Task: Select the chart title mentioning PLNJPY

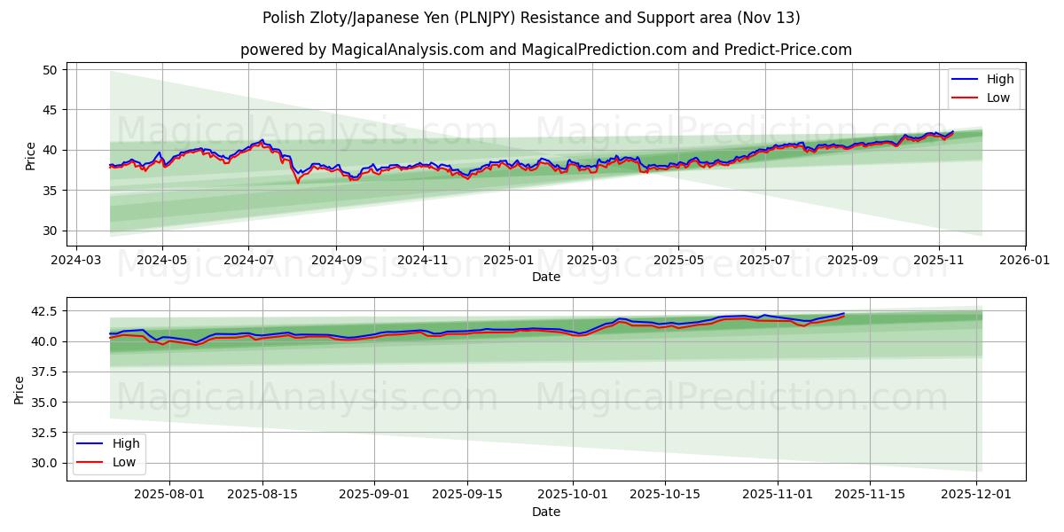Action: [x=532, y=14]
